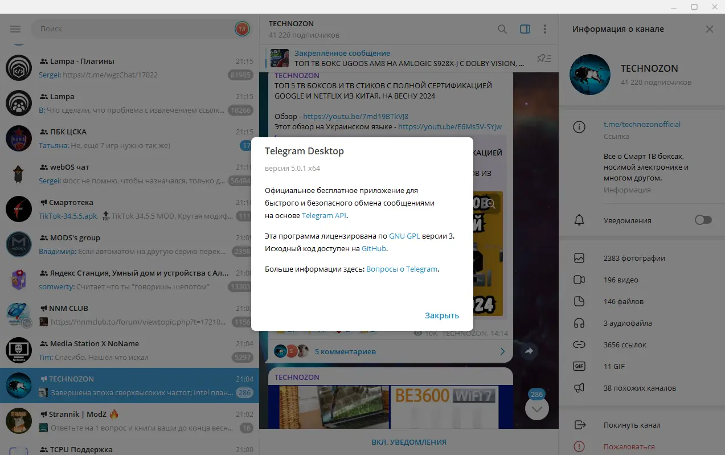
Task: Open 196 videos shared media
Action: click(x=642, y=280)
